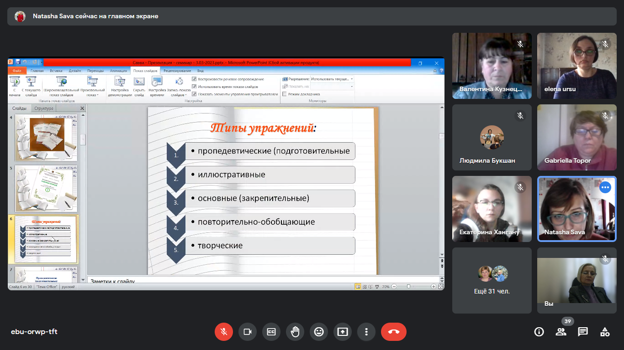
Task: Open the chat messages panel
Action: pos(583,332)
